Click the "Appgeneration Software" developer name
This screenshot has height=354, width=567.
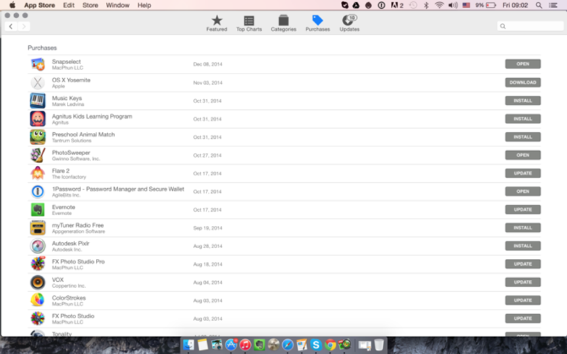pos(78,231)
